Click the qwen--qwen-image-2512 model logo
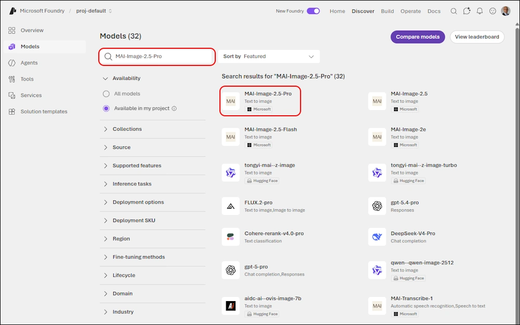This screenshot has width=520, height=325. click(x=377, y=270)
